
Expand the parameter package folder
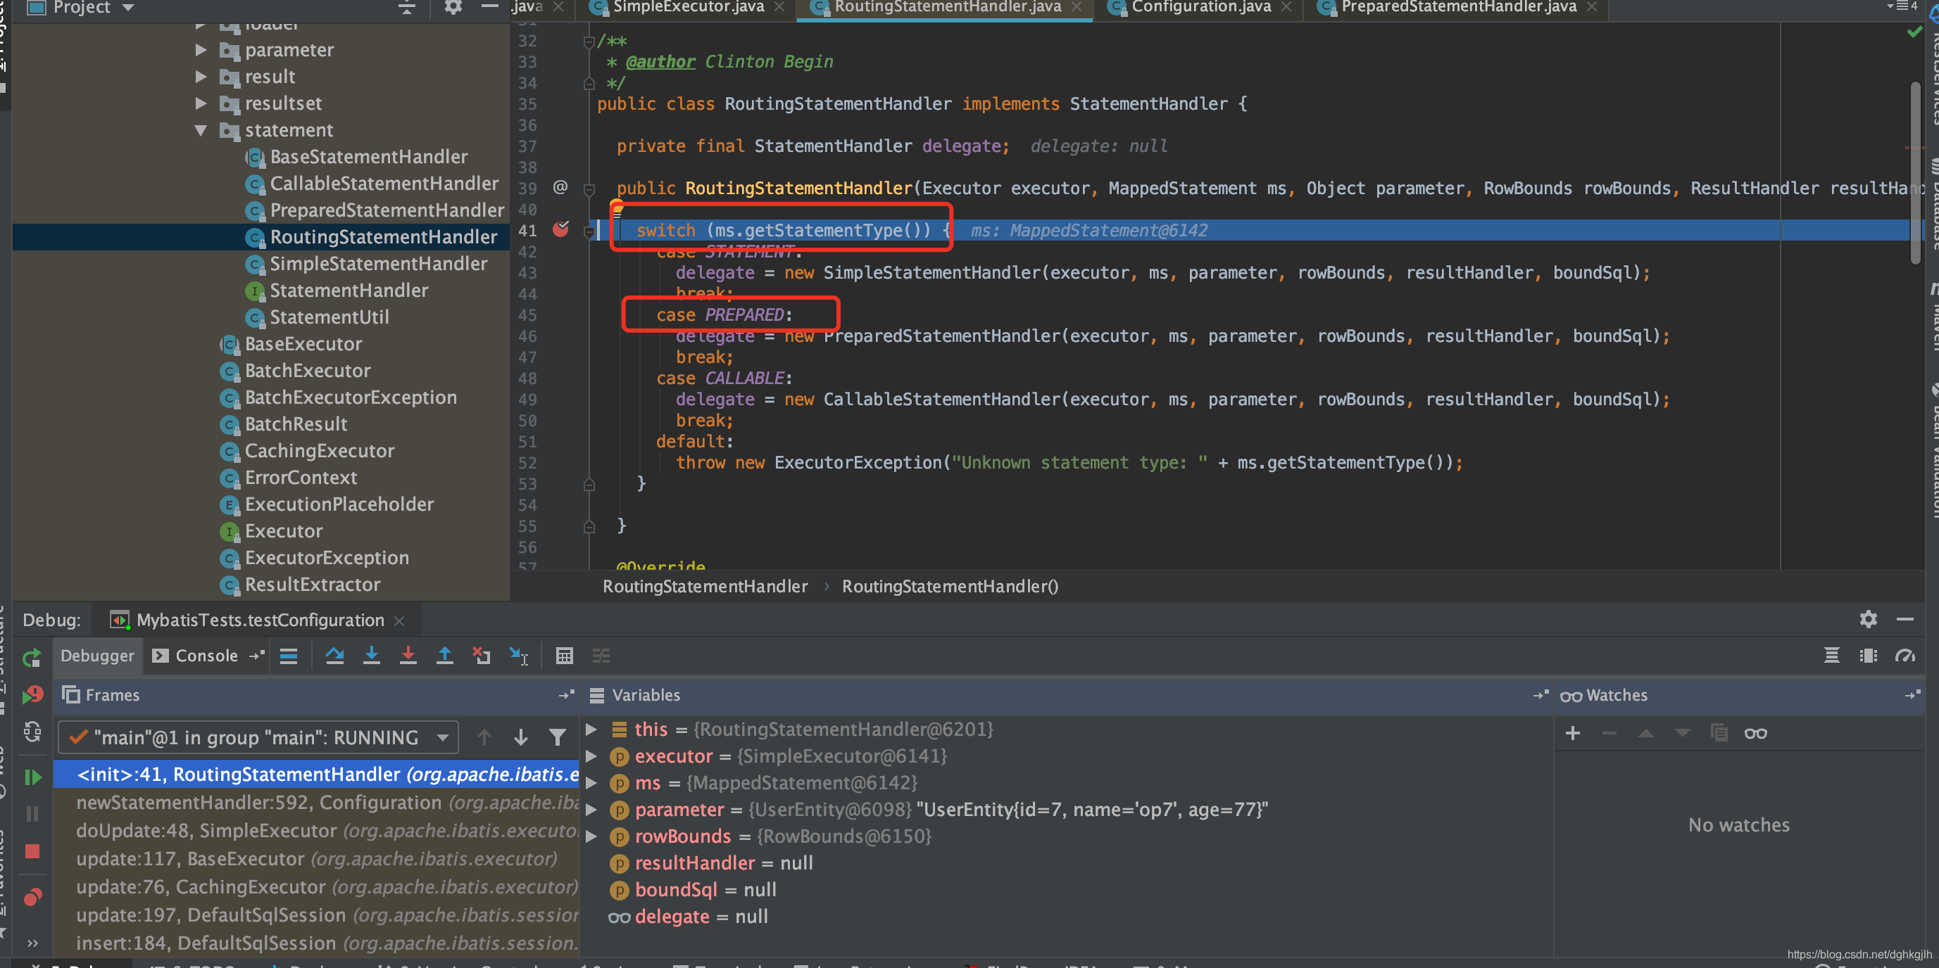[x=200, y=50]
